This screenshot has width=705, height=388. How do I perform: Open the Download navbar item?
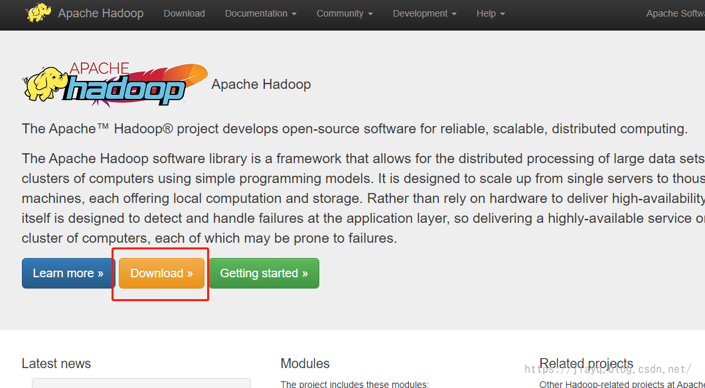click(x=185, y=13)
